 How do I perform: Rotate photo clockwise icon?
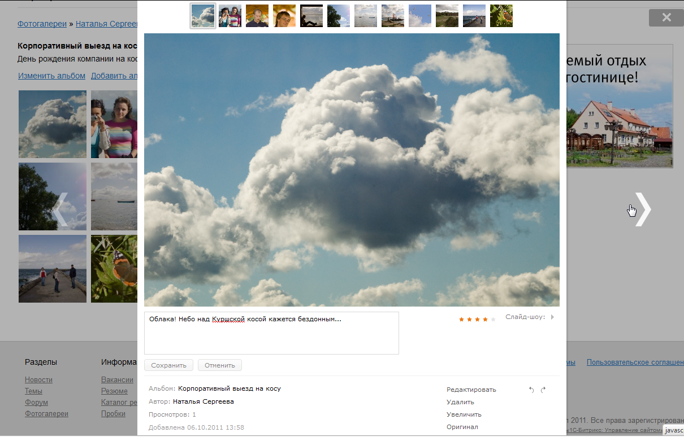[543, 390]
